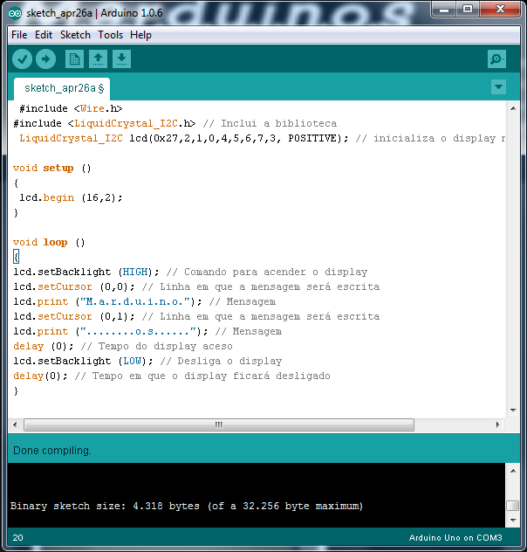The image size is (527, 552).
Task: Click 'POSITIVE' in the lcd declaration
Action: 312,138
